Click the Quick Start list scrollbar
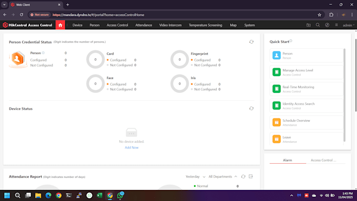 click(x=344, y=95)
